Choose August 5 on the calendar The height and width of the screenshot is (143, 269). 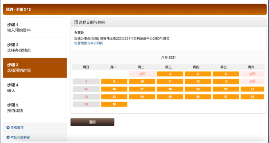198,74
